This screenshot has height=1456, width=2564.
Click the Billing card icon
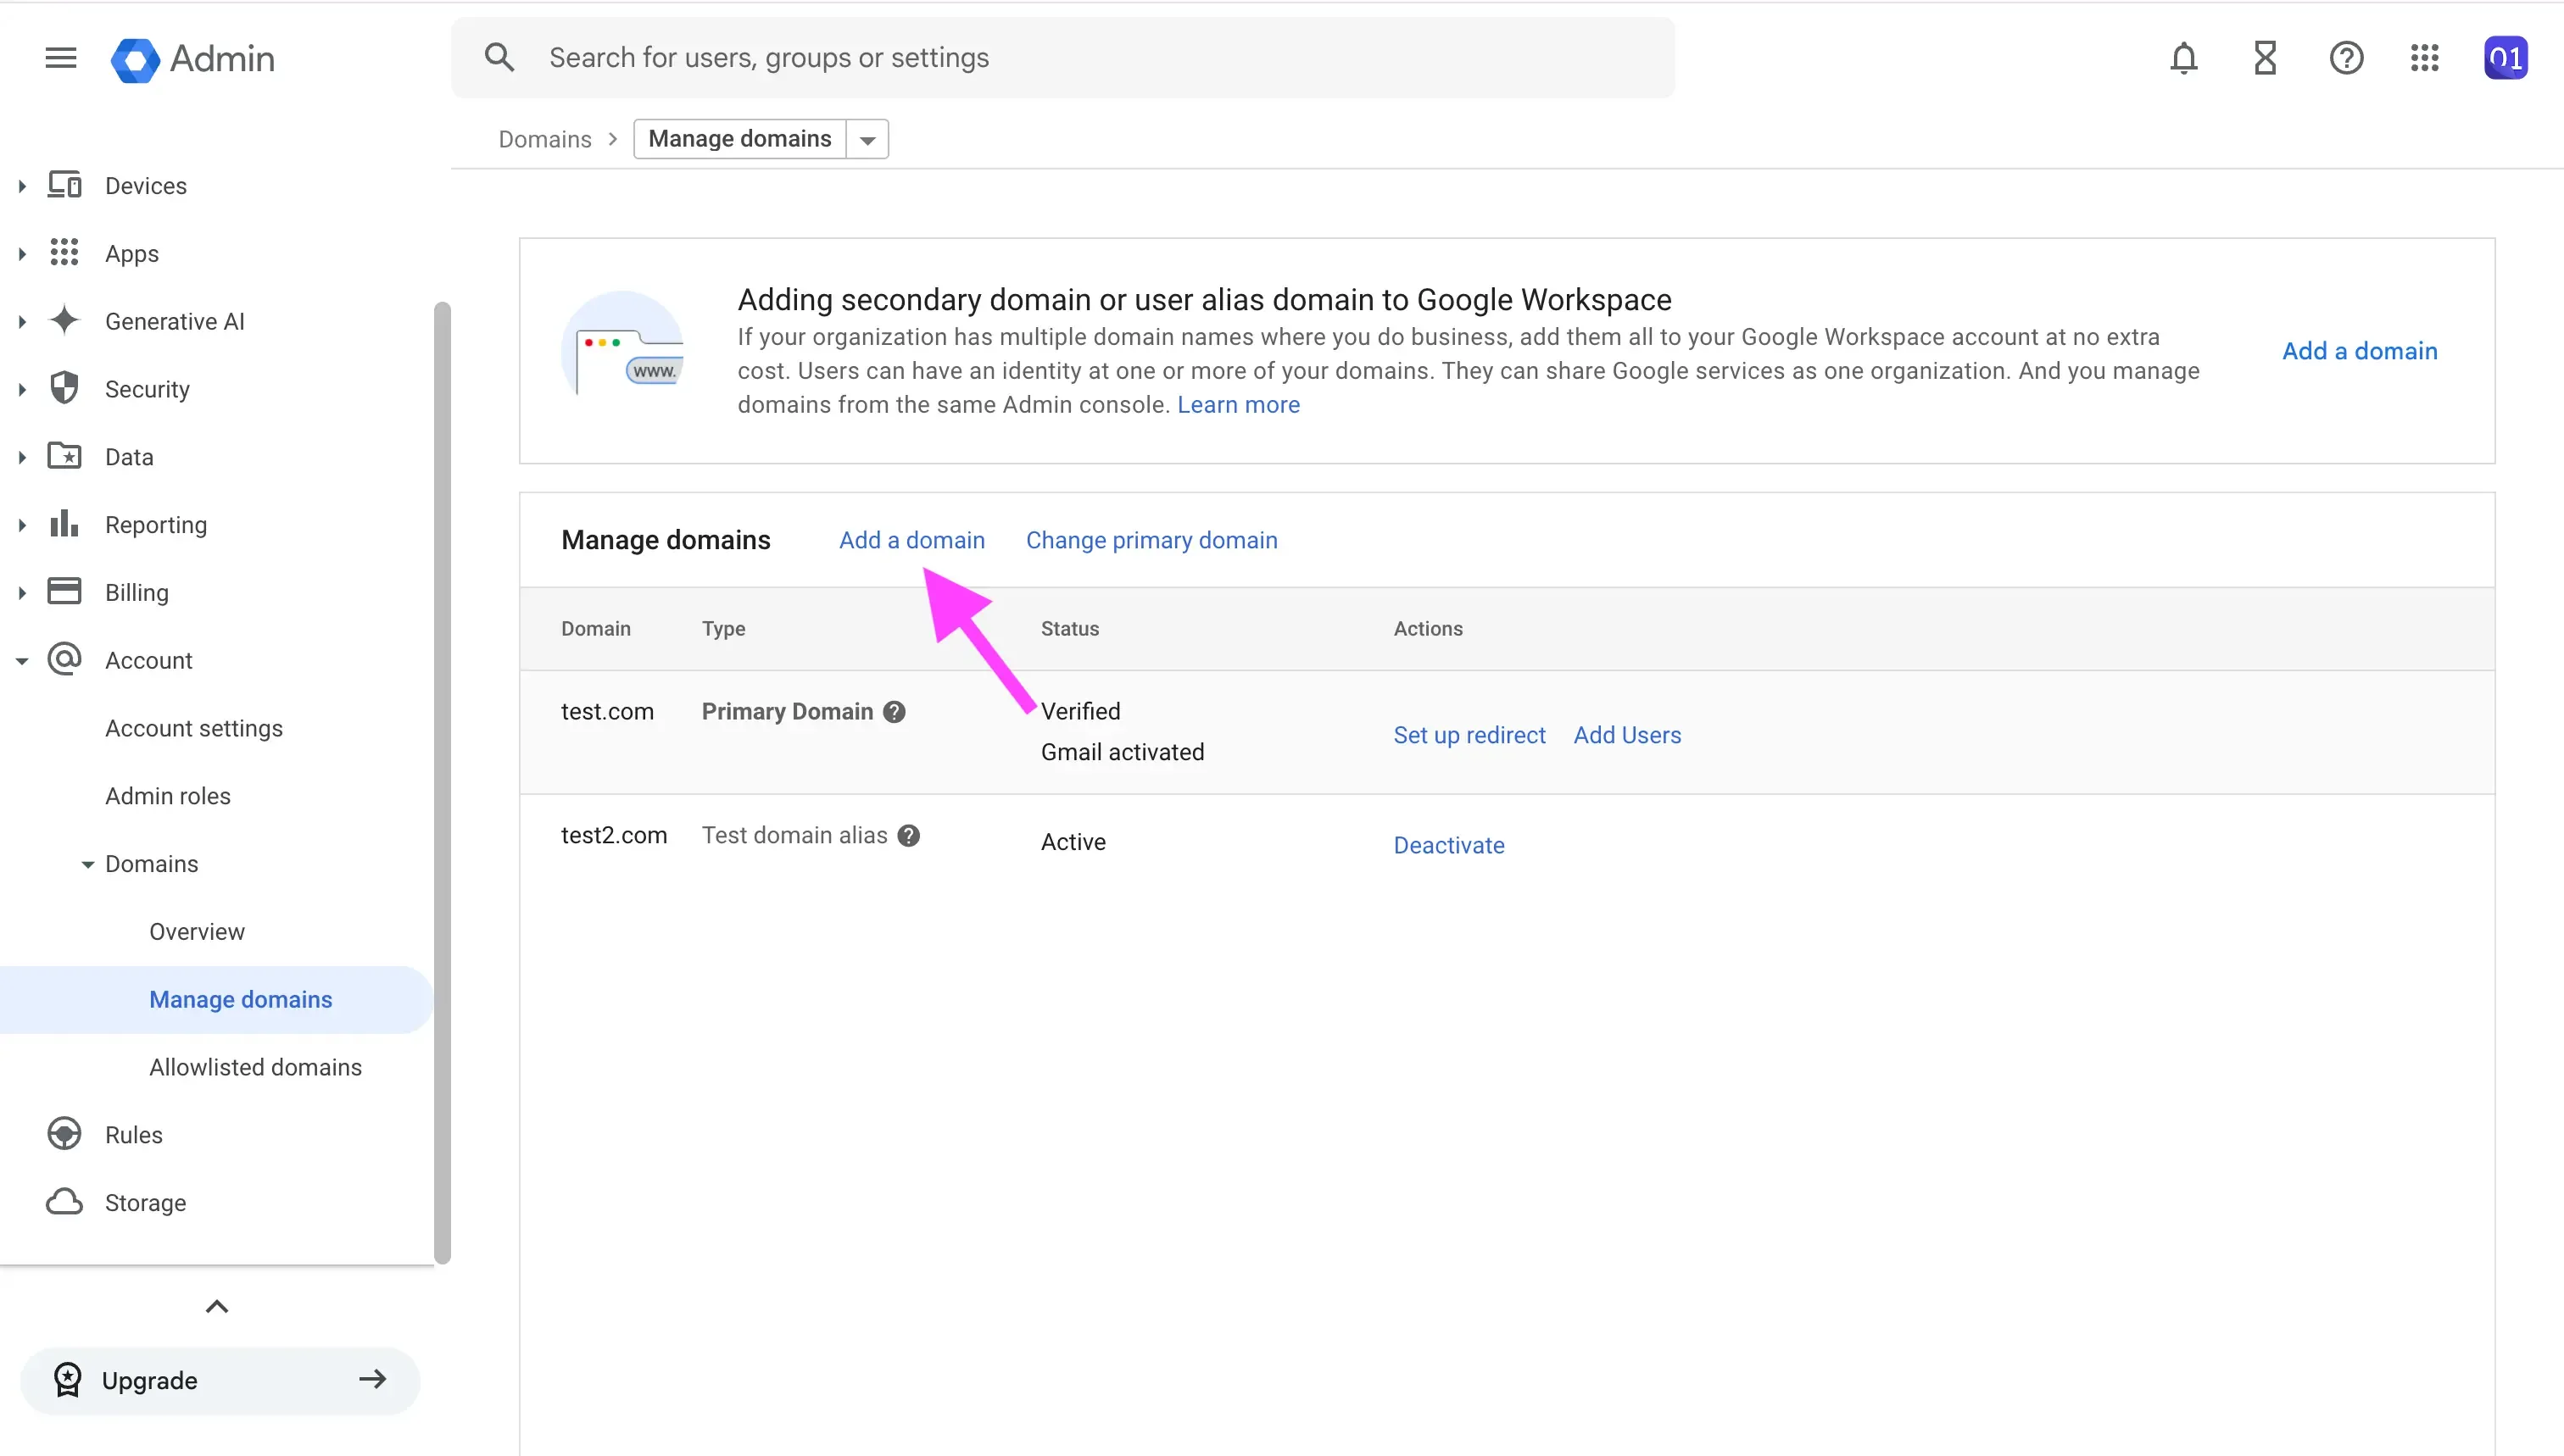pos(64,591)
